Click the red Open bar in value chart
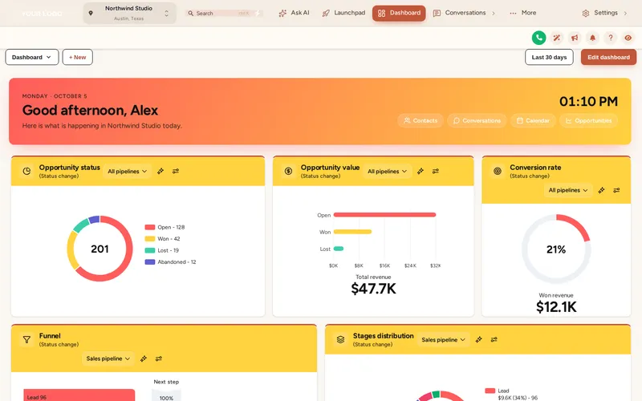Viewport: 642px width, 401px height. pyautogui.click(x=384, y=214)
